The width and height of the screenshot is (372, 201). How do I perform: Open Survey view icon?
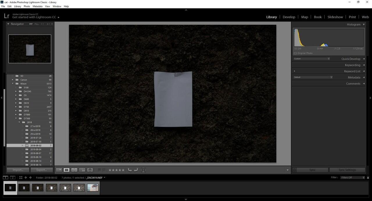point(82,170)
